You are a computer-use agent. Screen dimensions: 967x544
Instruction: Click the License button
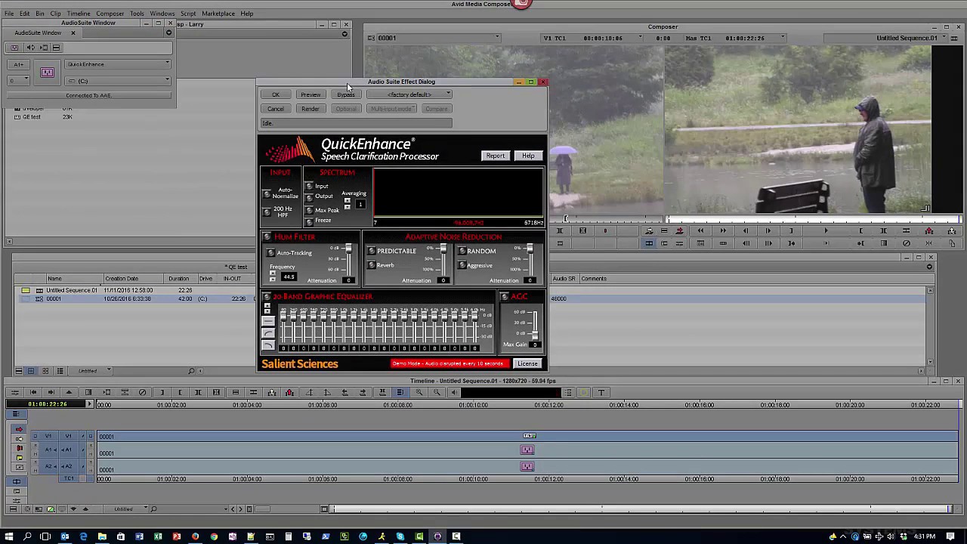click(527, 363)
